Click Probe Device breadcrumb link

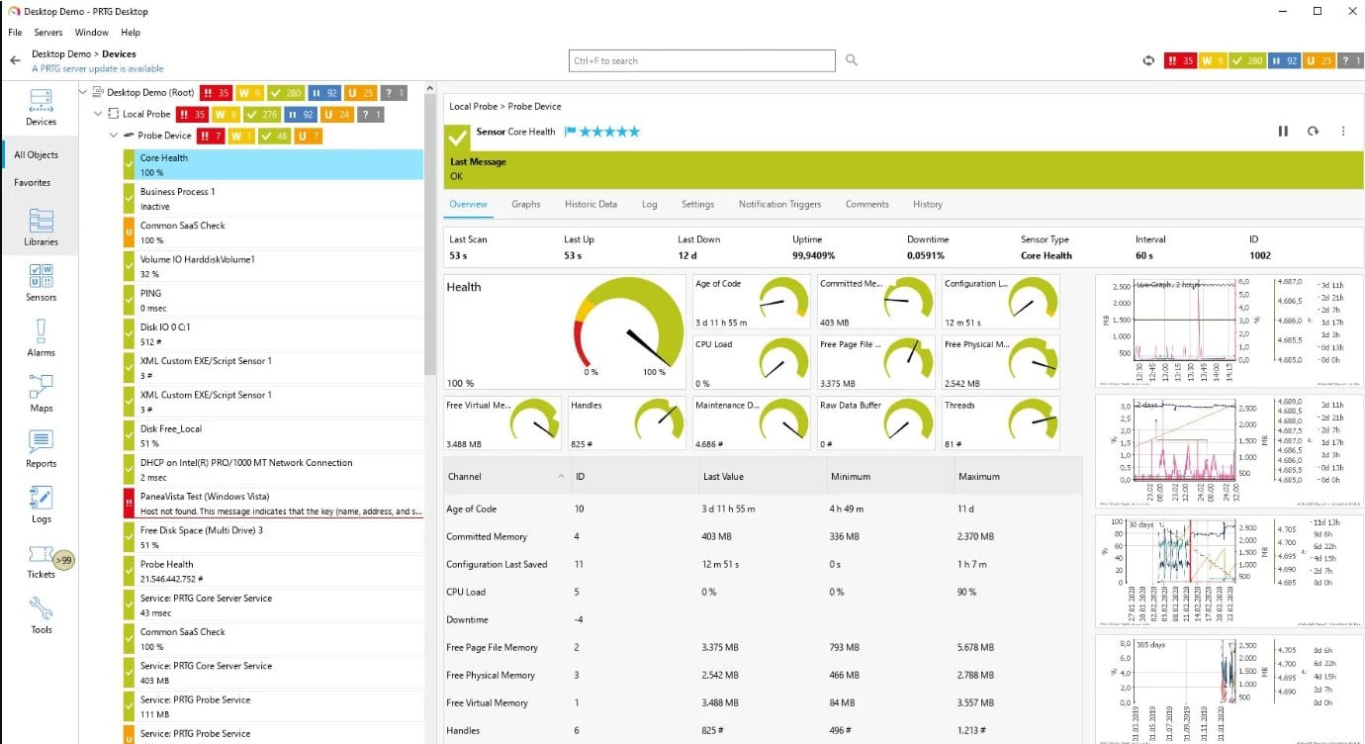[x=534, y=106]
